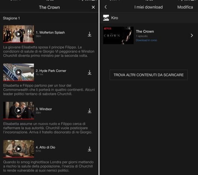
Task: Click Wolferton Splash episode description text
Action: (x=49, y=51)
